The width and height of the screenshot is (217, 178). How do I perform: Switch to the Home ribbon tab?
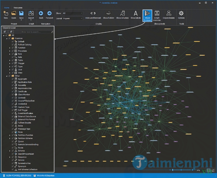click(x=7, y=8)
